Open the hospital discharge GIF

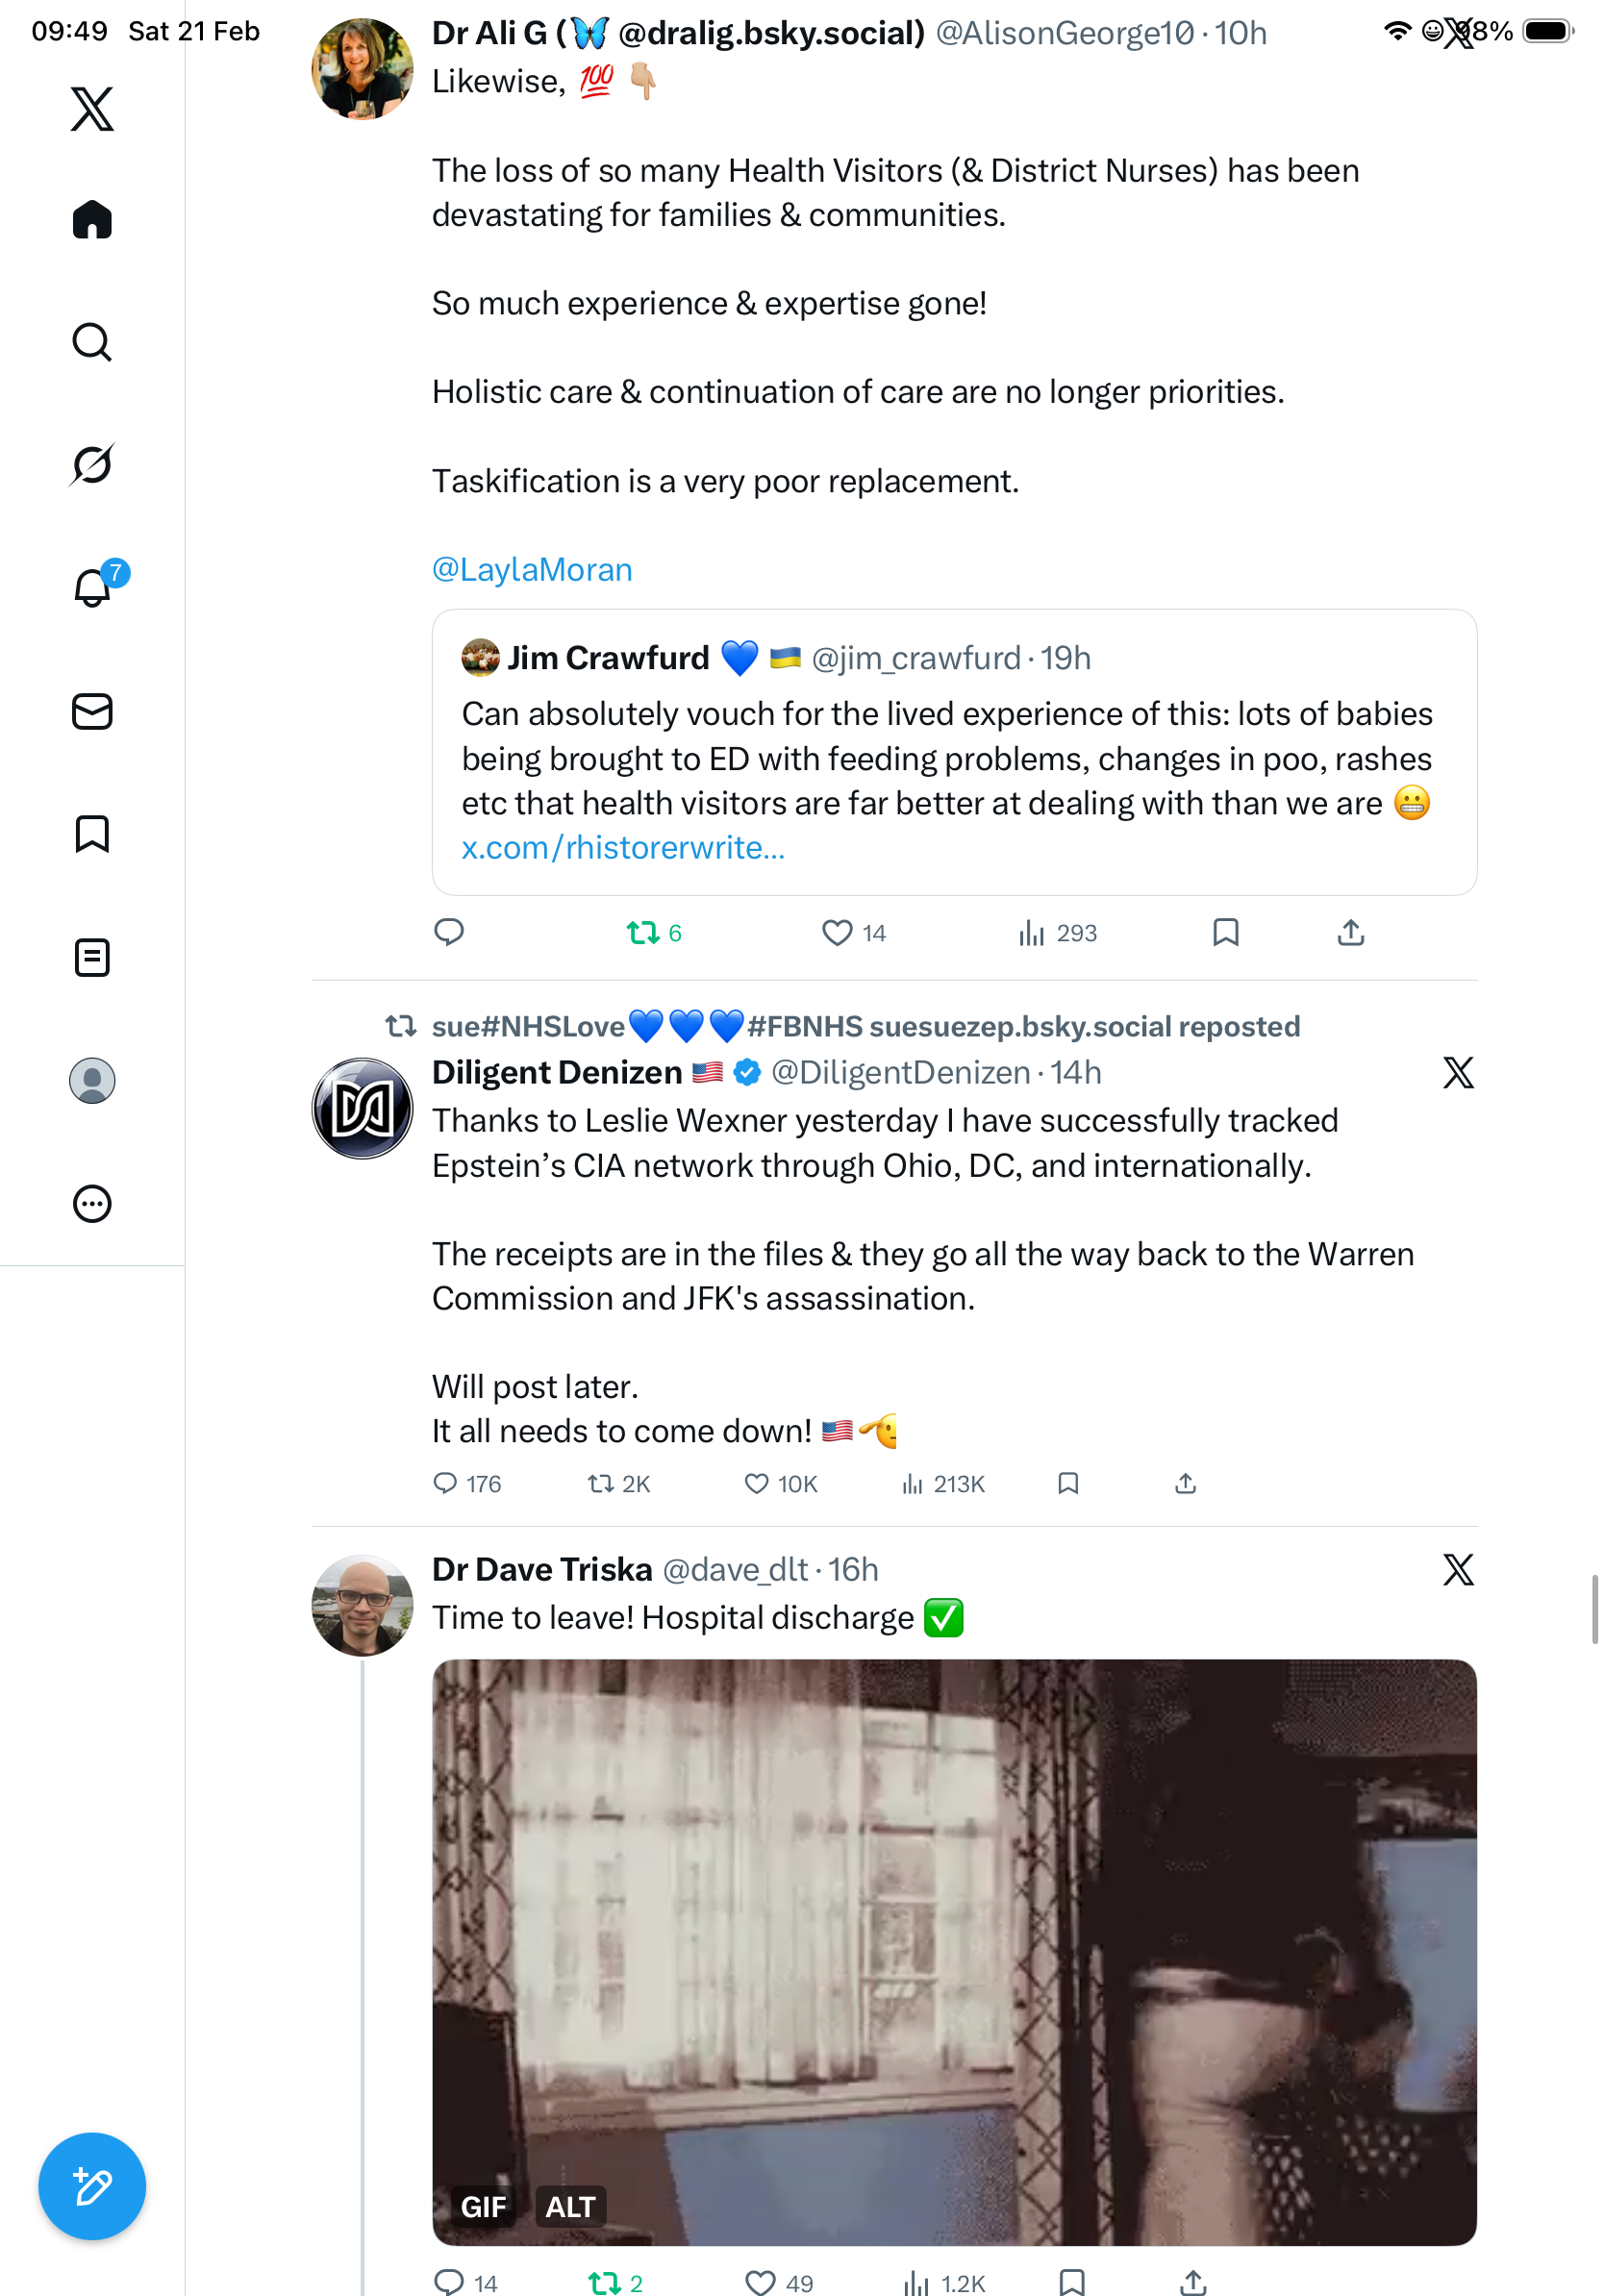point(954,1951)
